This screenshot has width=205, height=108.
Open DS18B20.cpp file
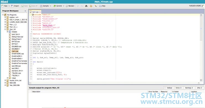[x=16, y=46]
